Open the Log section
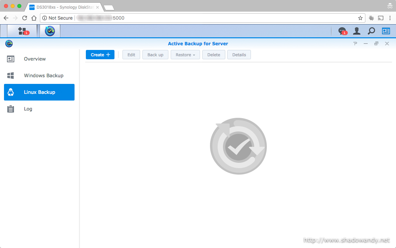 point(39,109)
